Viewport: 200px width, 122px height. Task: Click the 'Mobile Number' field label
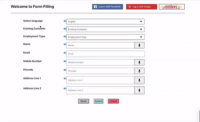[32, 61]
